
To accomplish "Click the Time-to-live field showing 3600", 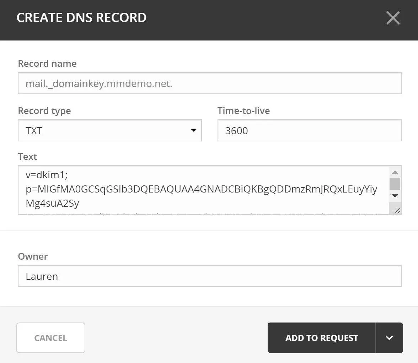I will (x=309, y=130).
